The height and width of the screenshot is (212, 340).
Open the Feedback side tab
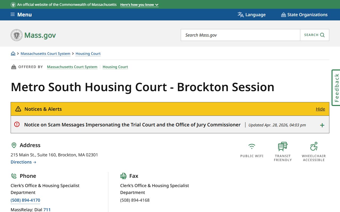[336, 88]
